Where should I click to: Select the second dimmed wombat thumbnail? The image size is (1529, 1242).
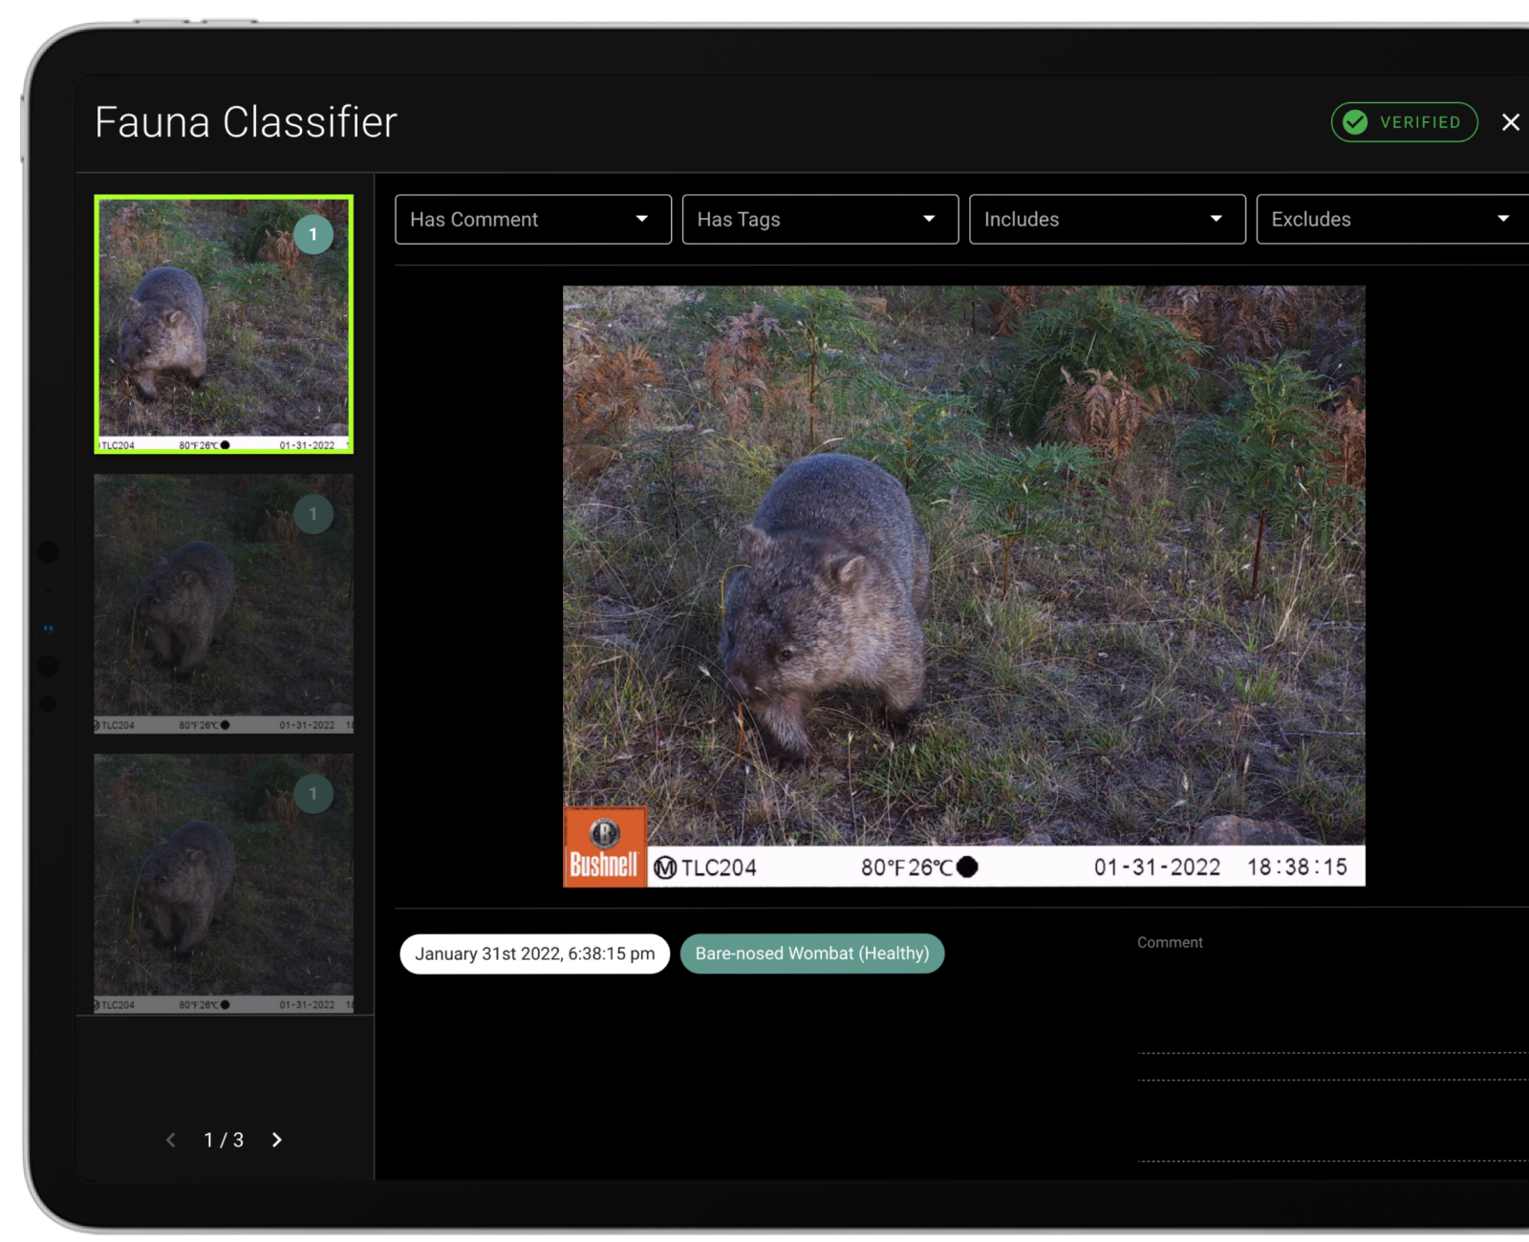[224, 604]
